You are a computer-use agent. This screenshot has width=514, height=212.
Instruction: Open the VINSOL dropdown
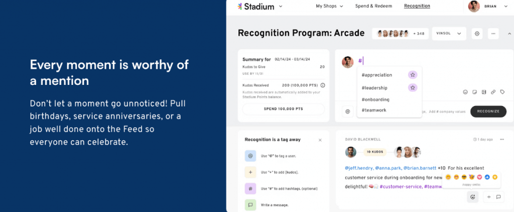(x=449, y=34)
